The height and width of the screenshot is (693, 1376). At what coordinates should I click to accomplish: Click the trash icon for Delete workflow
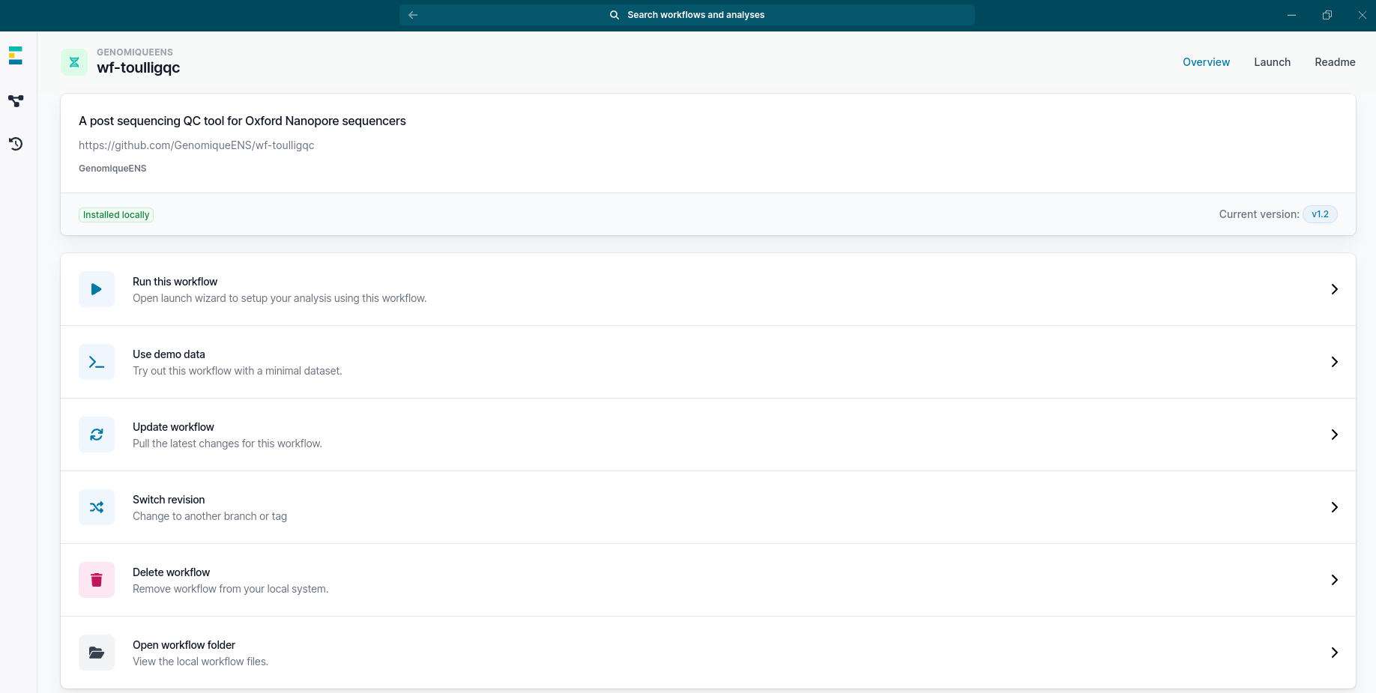click(x=97, y=580)
